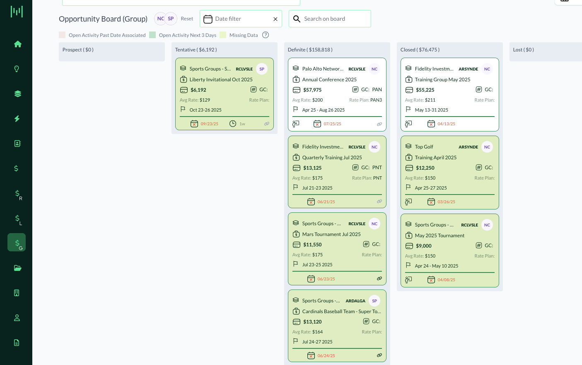
Task: Toggle the NC user filter avatar
Action: 160,19
